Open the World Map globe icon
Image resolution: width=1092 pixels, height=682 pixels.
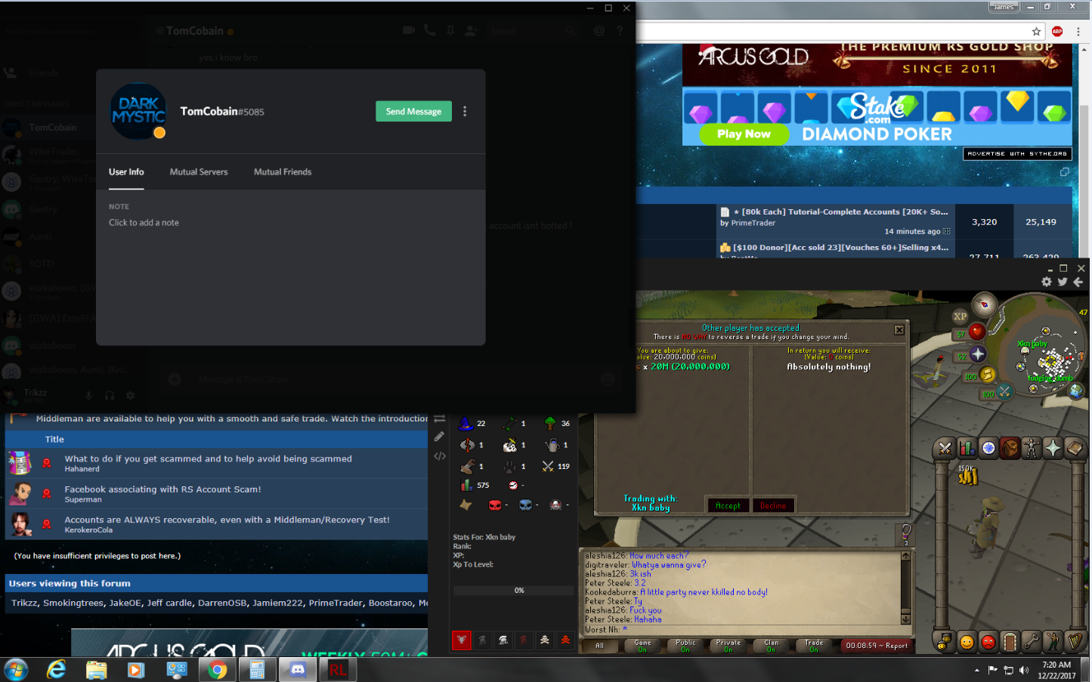(x=1076, y=391)
